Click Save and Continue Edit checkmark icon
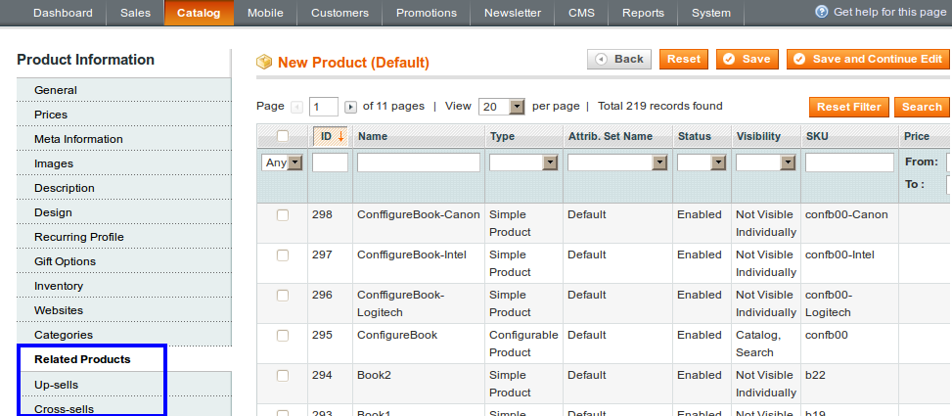The height and width of the screenshot is (416, 952). click(799, 59)
